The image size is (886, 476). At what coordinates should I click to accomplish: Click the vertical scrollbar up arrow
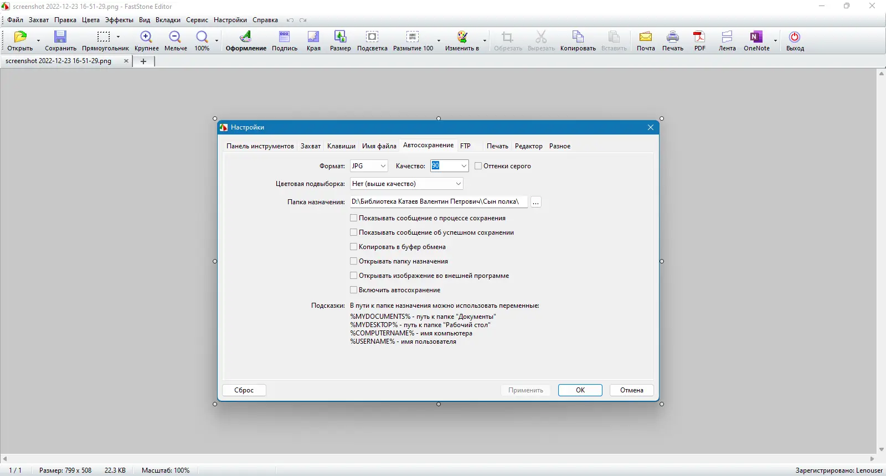coord(882,73)
